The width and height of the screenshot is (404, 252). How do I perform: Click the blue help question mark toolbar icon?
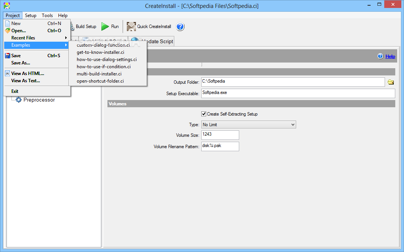click(180, 27)
